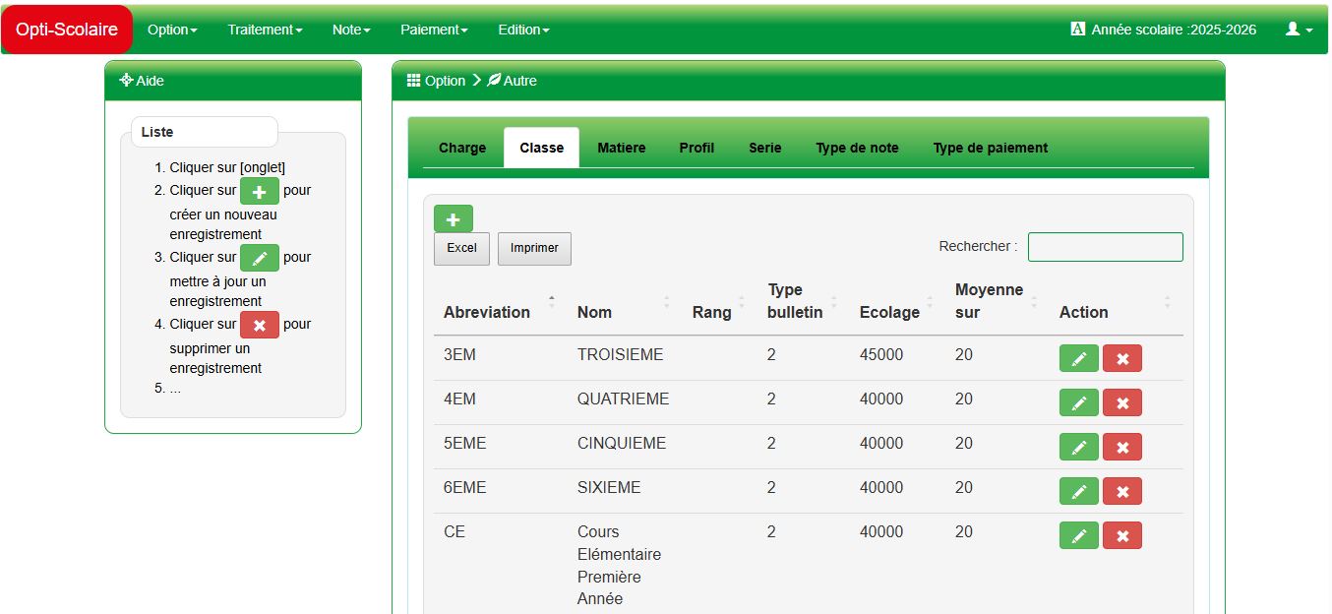Image resolution: width=1332 pixels, height=614 pixels.
Task: Open the Option dropdown menu
Action: click(x=172, y=30)
